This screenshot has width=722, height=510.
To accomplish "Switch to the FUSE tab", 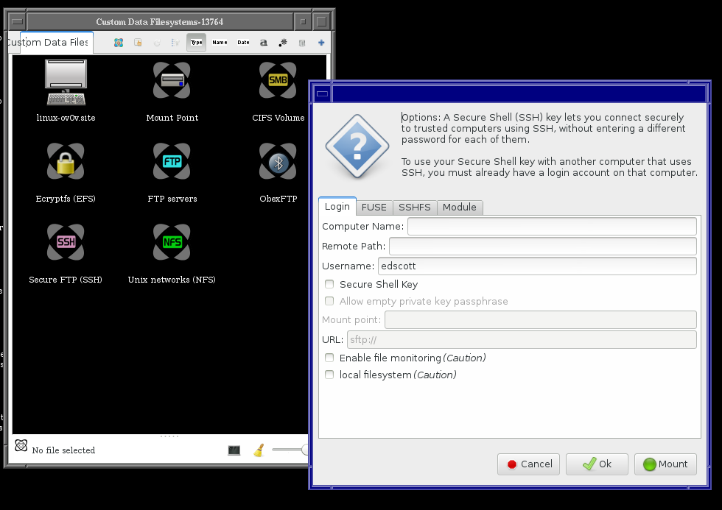I will click(x=374, y=208).
